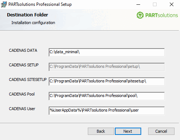Click the CADENAS DATA label

click(x=23, y=50)
